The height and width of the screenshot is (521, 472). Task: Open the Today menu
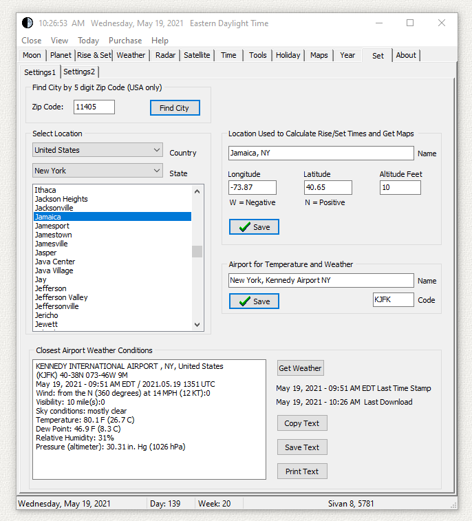[88, 41]
